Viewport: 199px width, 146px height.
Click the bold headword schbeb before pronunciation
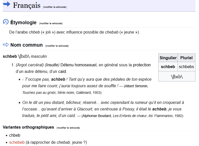[x=10, y=56]
